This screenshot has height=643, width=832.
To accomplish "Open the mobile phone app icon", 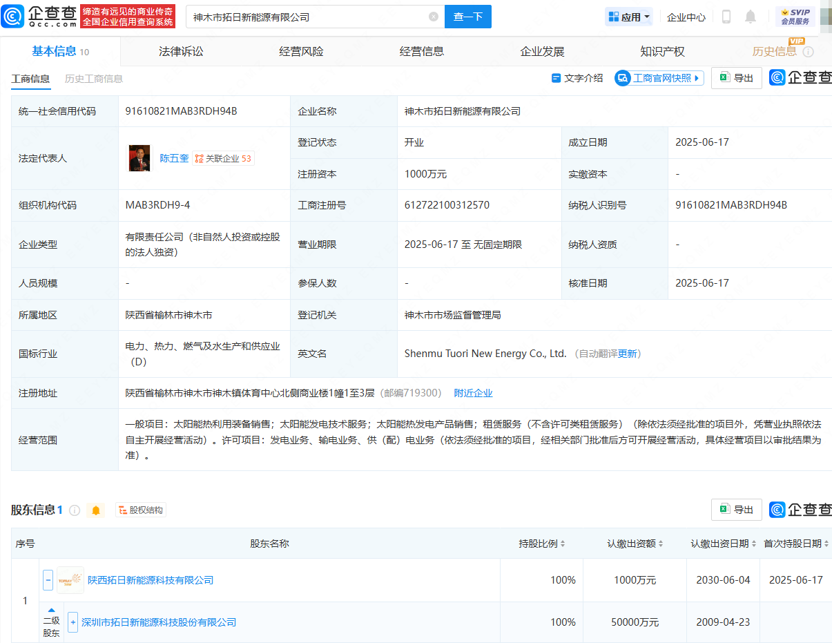I will coord(726,17).
